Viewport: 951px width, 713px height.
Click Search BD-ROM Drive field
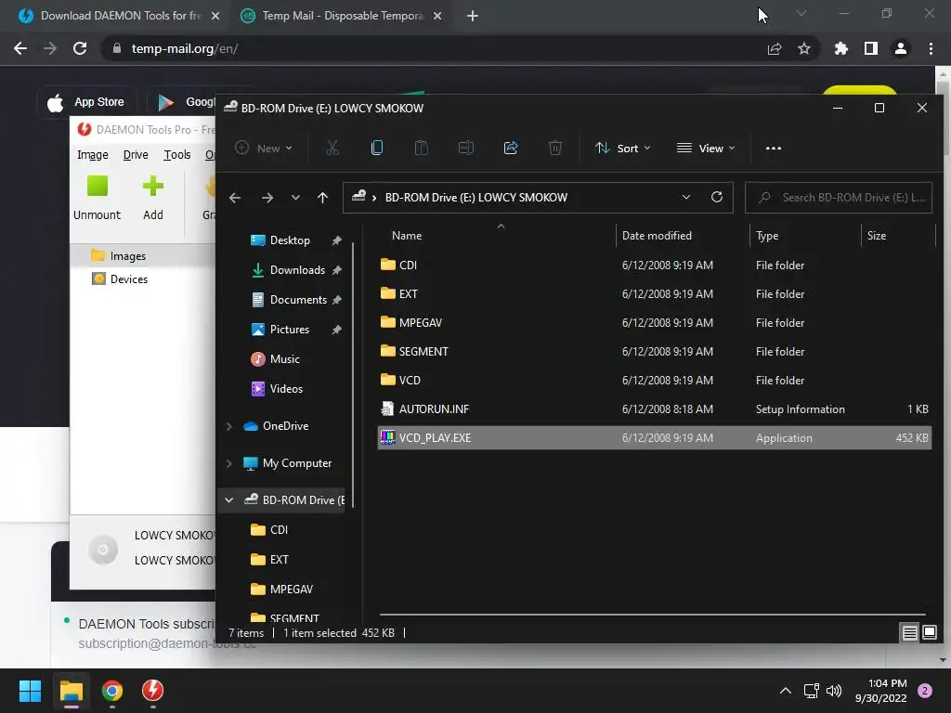[839, 198]
